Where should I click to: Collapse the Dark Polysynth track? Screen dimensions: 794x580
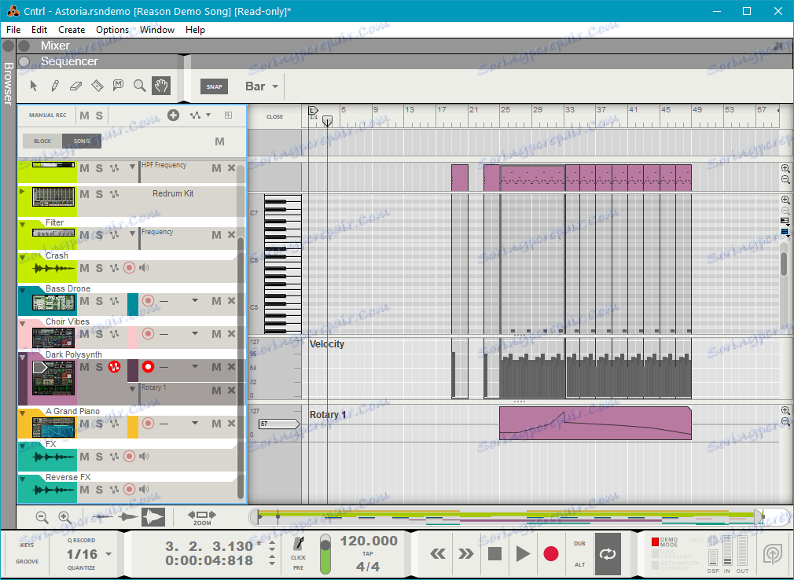coord(22,355)
